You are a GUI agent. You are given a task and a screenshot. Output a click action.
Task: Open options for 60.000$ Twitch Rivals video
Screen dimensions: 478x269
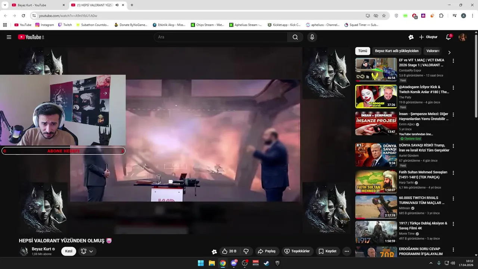click(x=453, y=198)
